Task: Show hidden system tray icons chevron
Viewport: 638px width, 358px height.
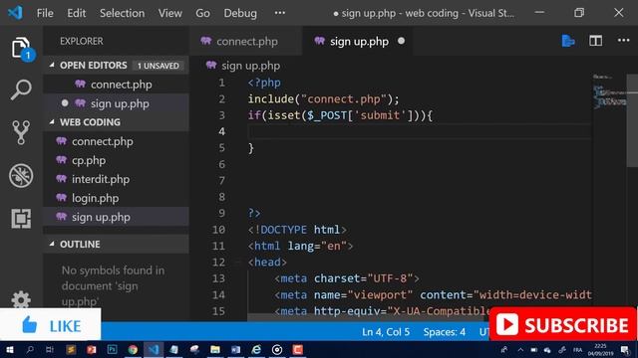Action: 520,350
